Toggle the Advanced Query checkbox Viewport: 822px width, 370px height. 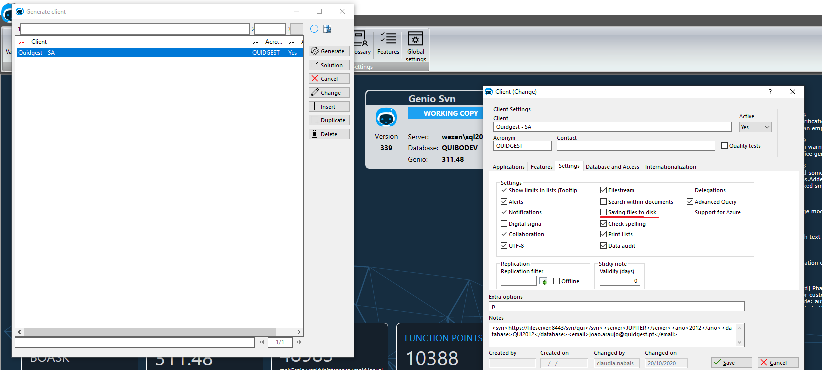coord(690,202)
